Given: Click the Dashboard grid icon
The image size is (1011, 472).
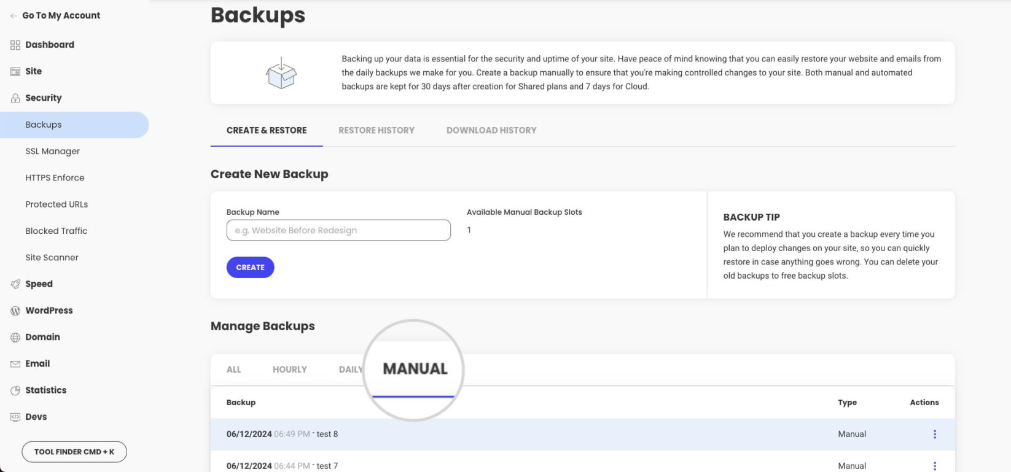Looking at the screenshot, I should (x=15, y=45).
